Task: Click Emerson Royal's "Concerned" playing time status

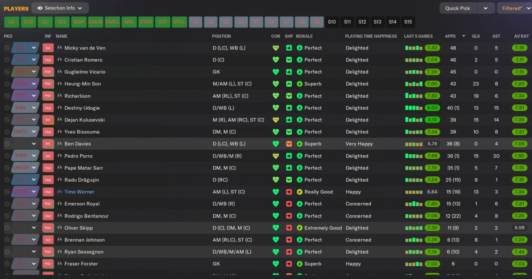Action: coord(358,204)
